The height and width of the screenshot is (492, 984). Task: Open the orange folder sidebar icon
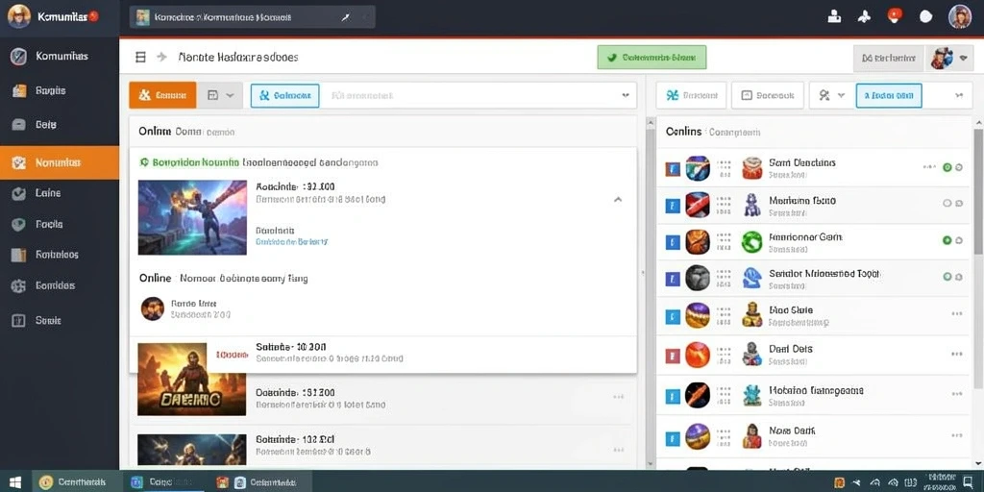[19, 90]
